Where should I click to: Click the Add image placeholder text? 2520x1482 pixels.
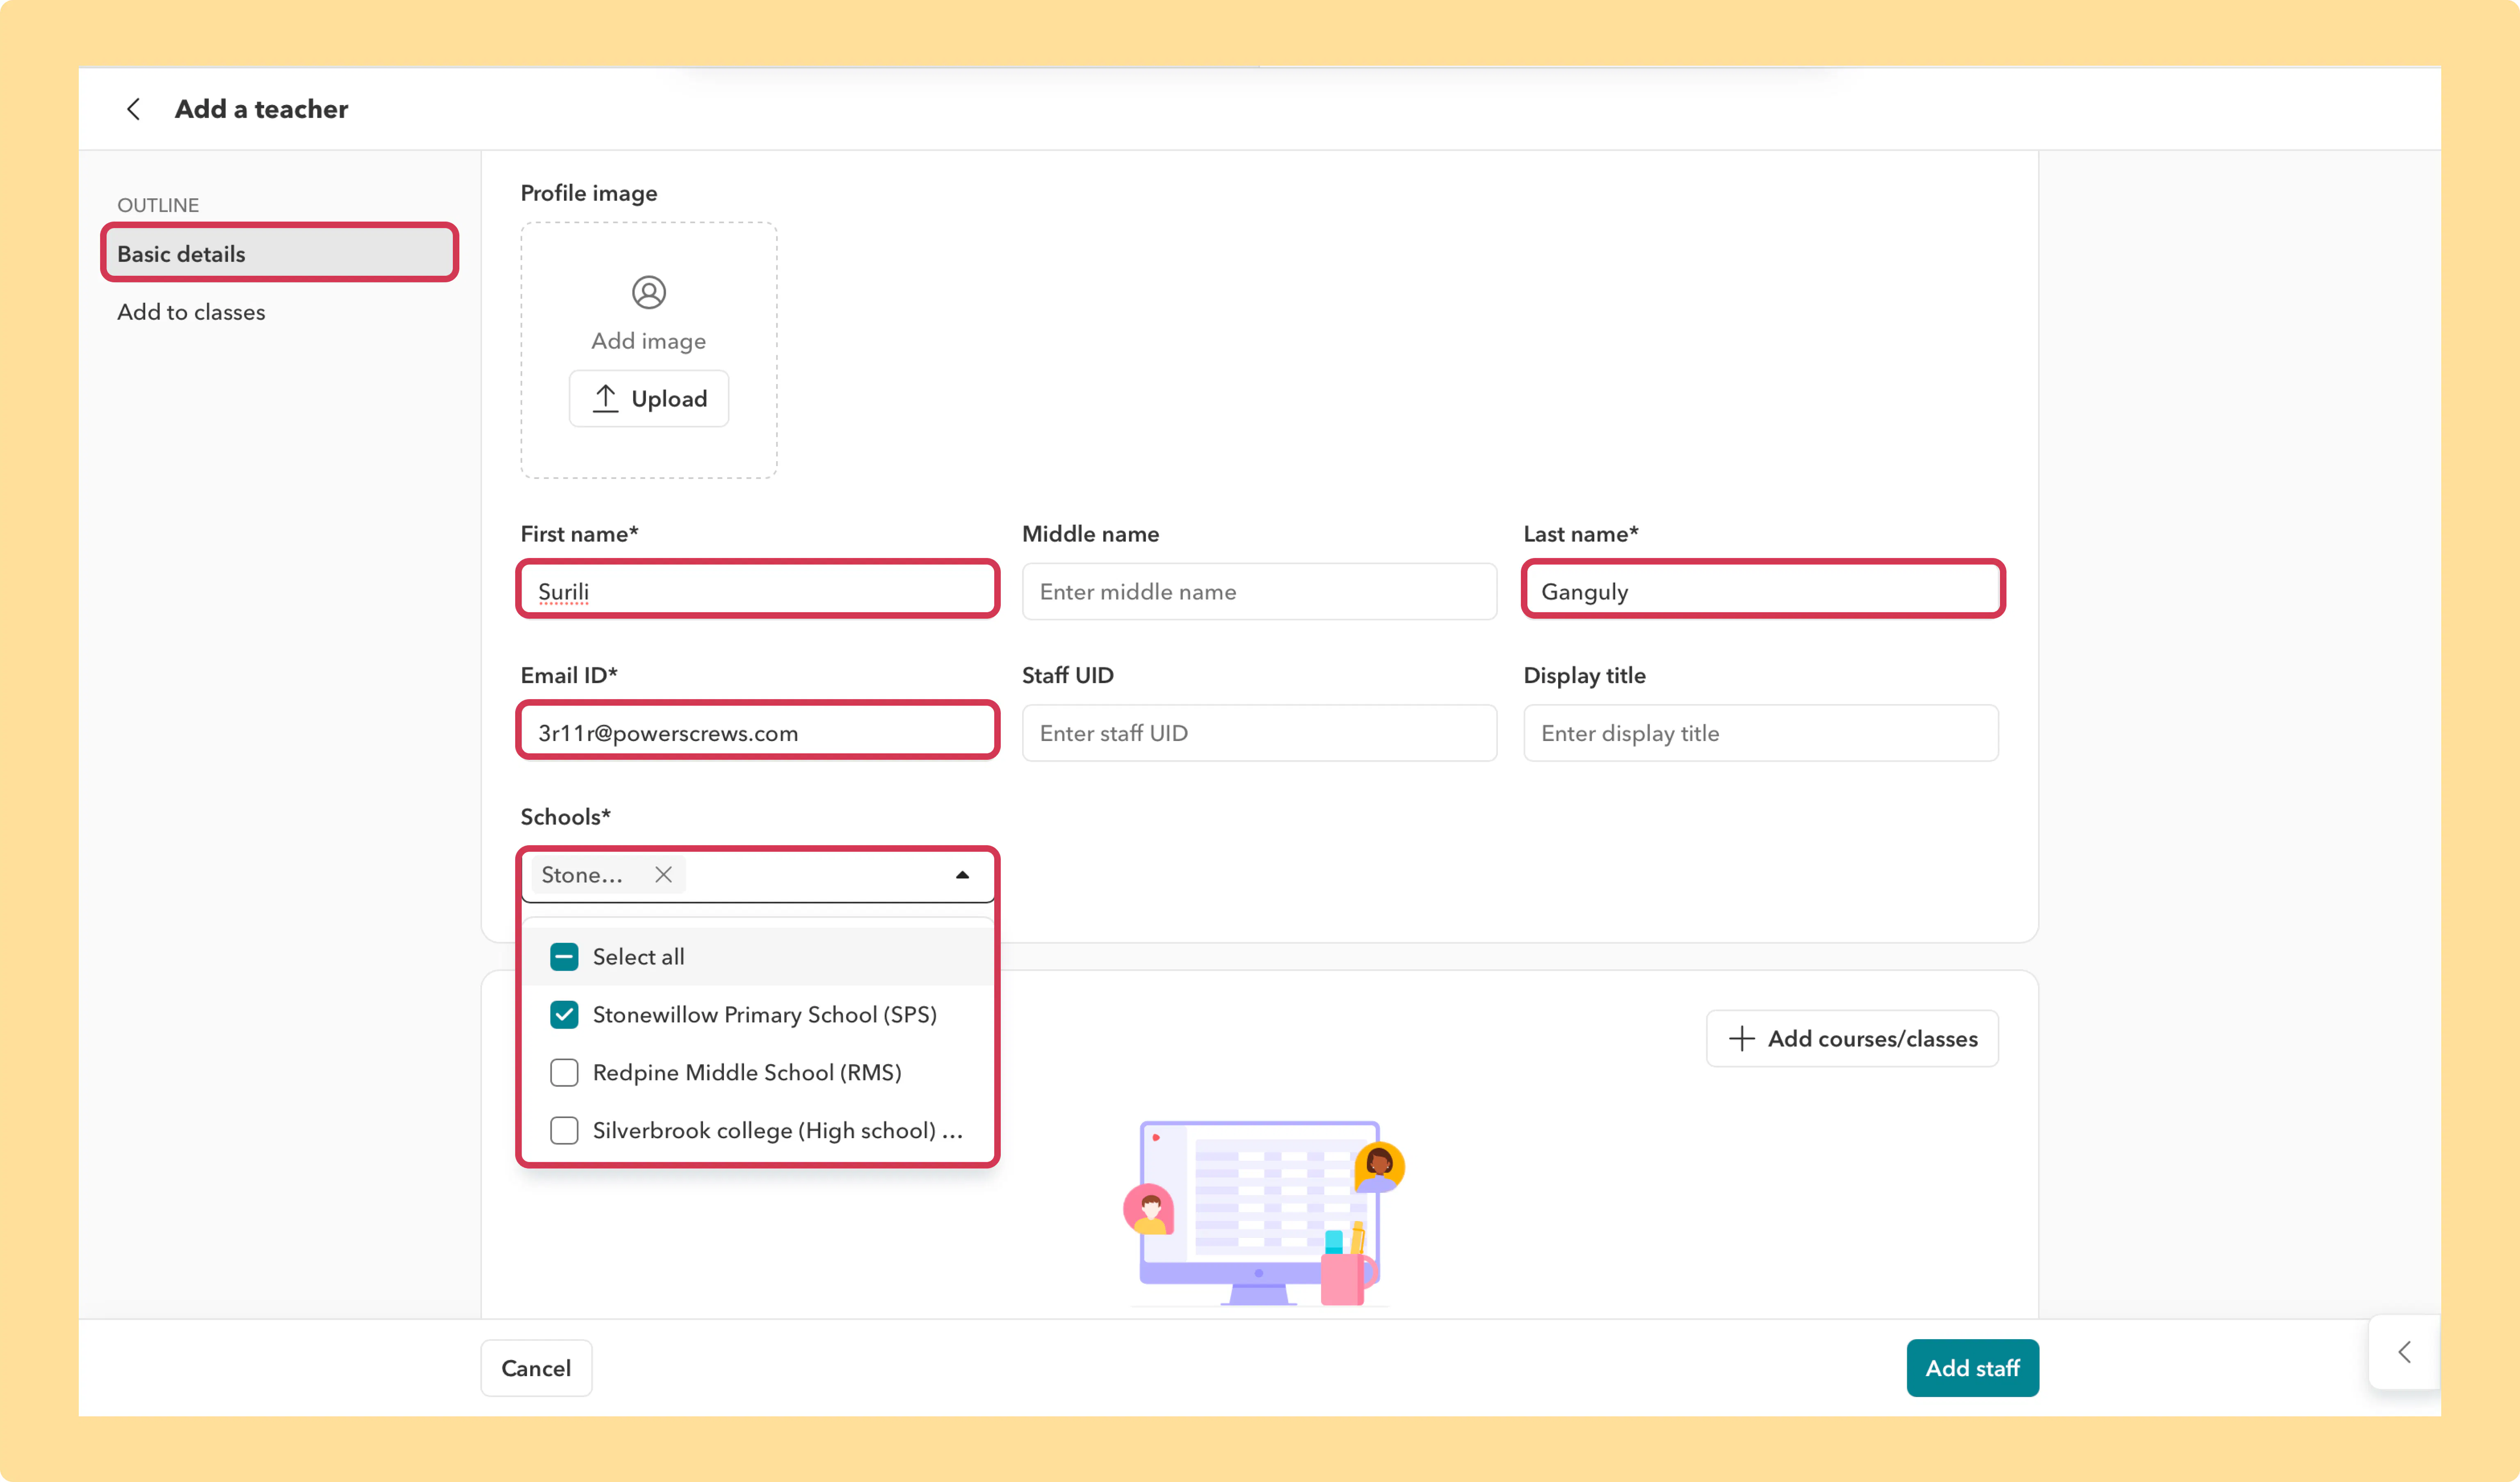click(649, 341)
